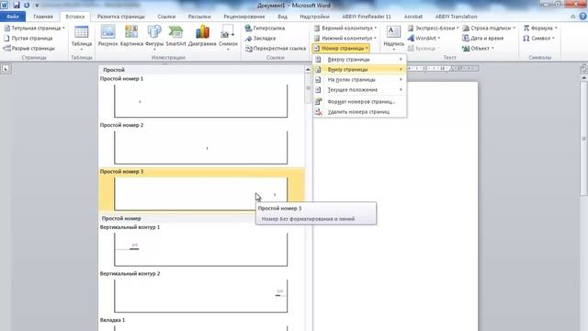588x331 pixels.
Task: Insert a Перекрестная ссылка (Cross-reference)
Action: pyautogui.click(x=276, y=49)
